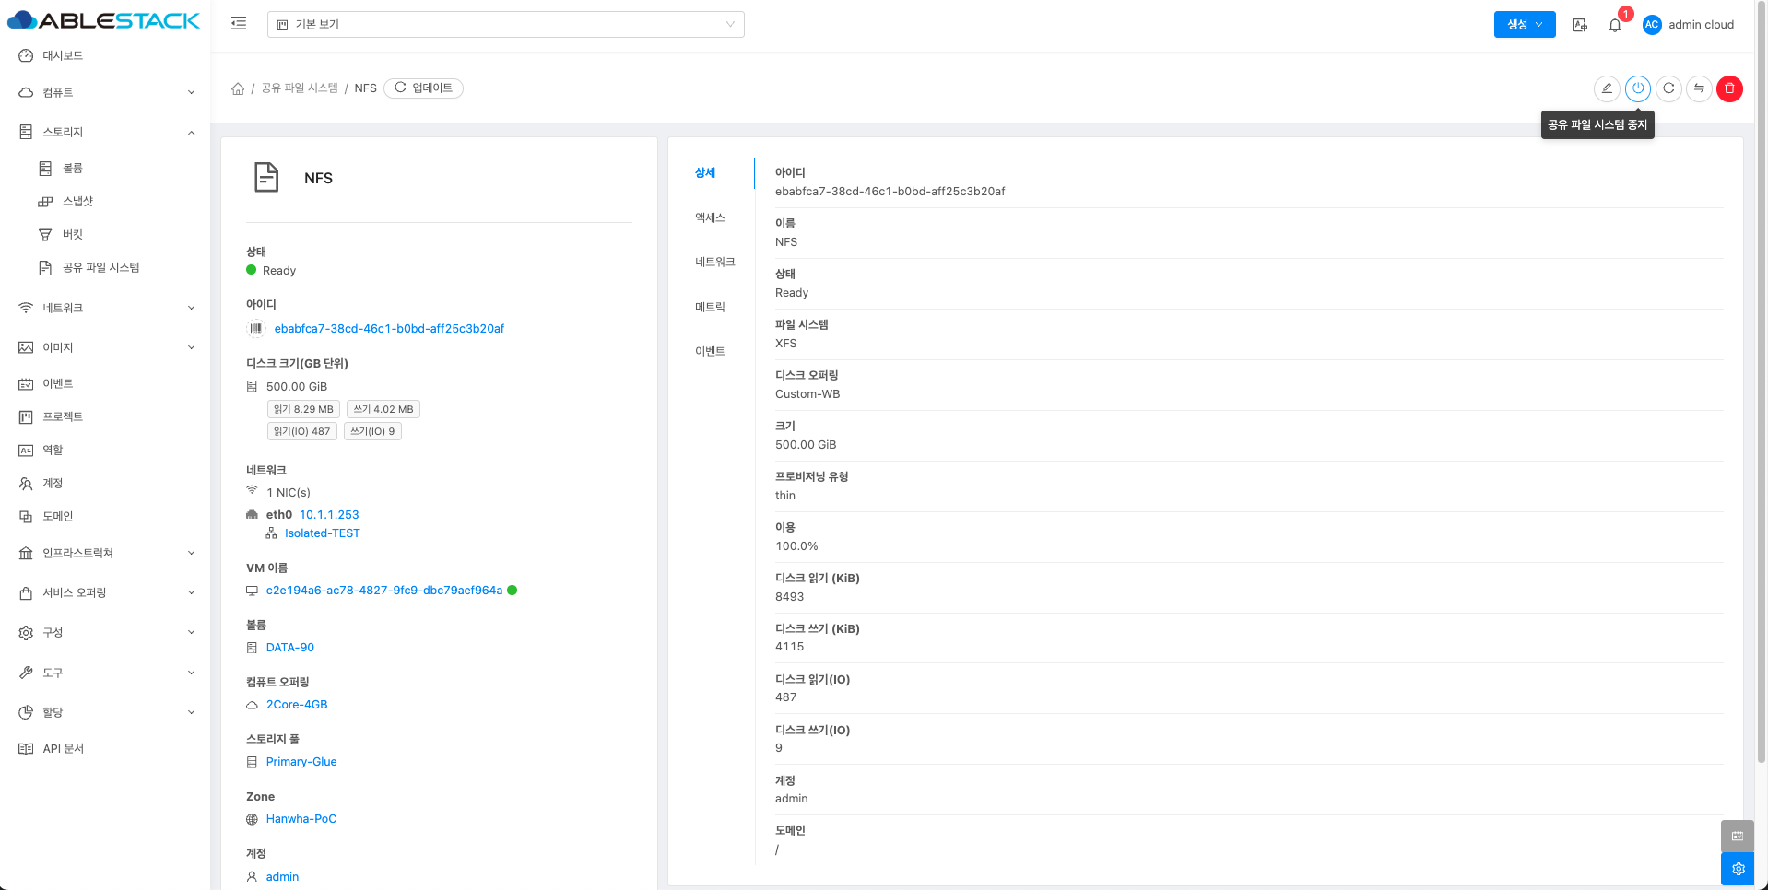Click the restart circular arrow icon
This screenshot has height=890, width=1768.
pyautogui.click(x=1668, y=88)
